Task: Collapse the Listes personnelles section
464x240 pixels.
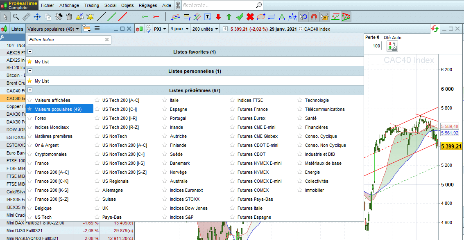Action: (x=30, y=71)
